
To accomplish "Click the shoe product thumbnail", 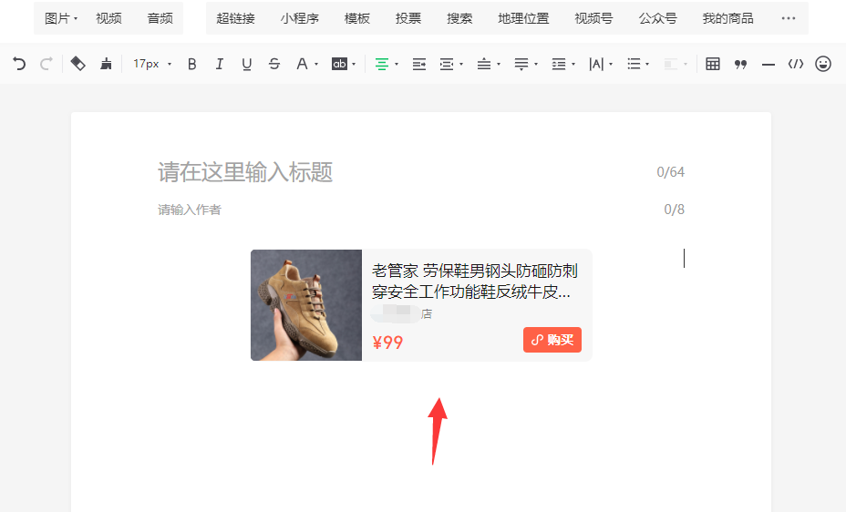I will click(x=306, y=305).
